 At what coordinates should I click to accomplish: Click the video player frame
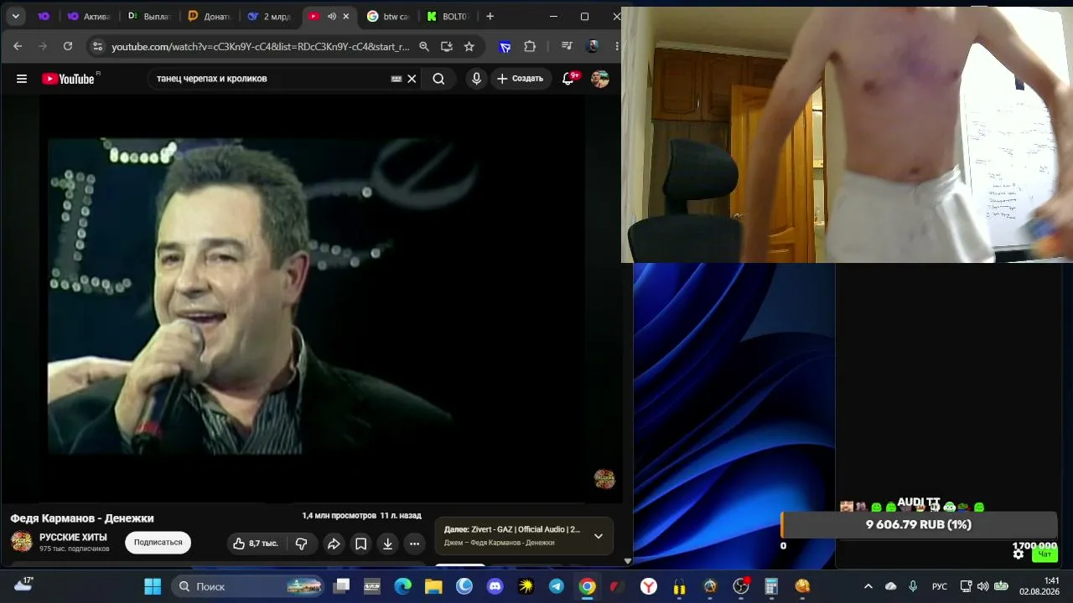[x=310, y=297]
